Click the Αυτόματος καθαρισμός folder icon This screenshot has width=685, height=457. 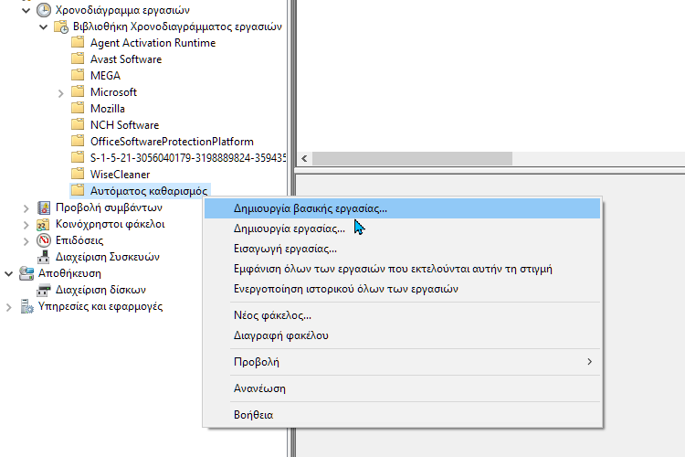click(x=78, y=191)
